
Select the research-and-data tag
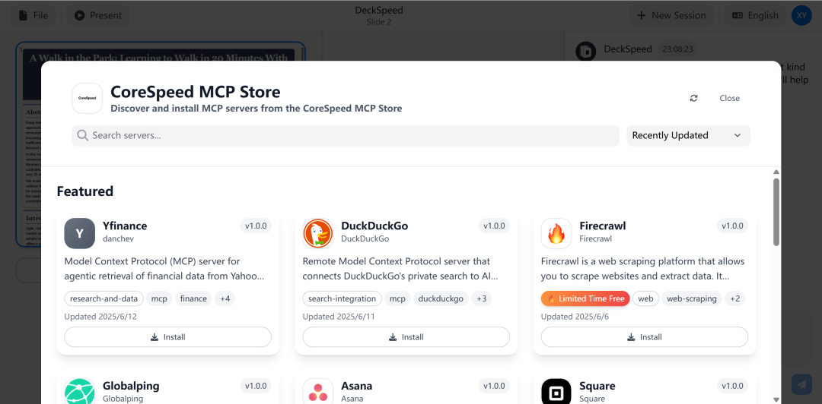[x=104, y=298]
